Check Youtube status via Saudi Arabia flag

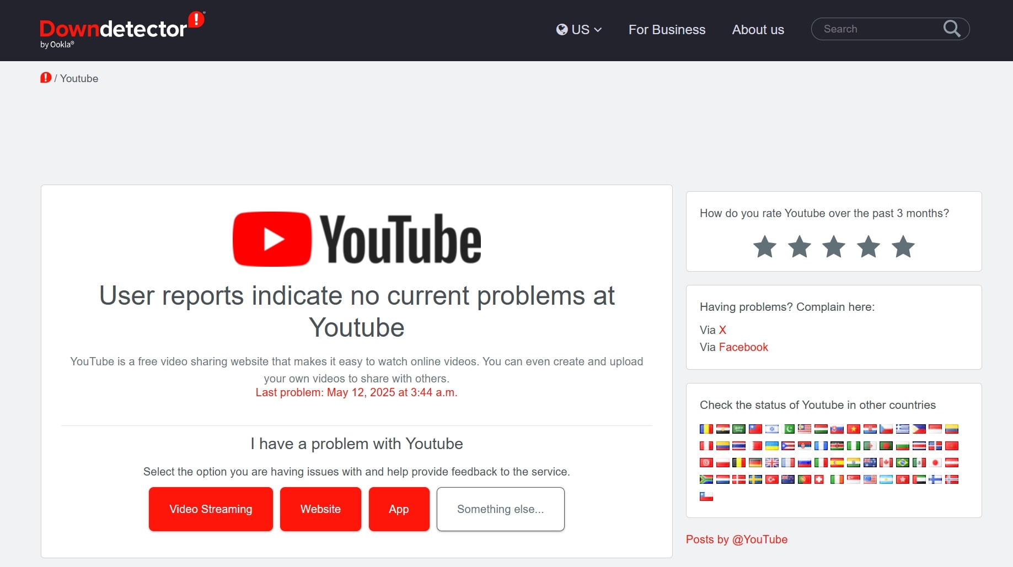(739, 429)
